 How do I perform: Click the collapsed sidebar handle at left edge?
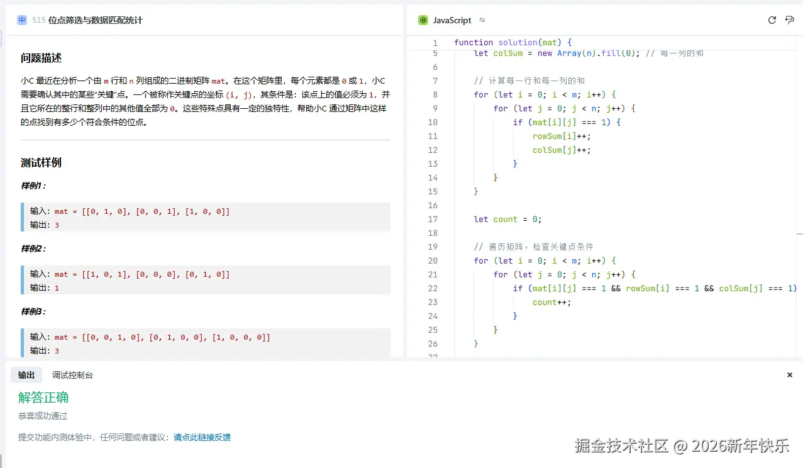[2, 38]
